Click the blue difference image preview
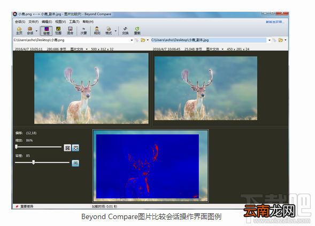 click(x=148, y=166)
